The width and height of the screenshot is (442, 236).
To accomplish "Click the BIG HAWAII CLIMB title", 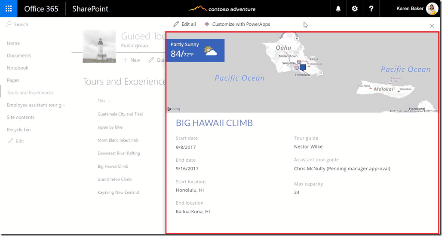I will [x=214, y=123].
